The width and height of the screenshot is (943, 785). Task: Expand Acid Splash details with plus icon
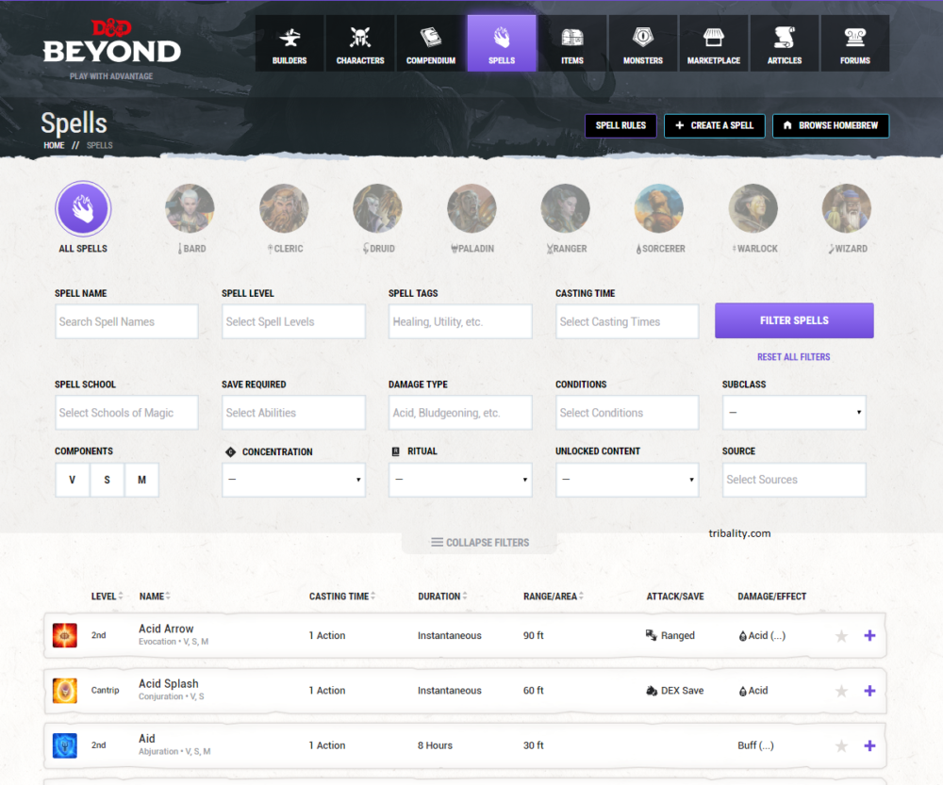pyautogui.click(x=869, y=691)
